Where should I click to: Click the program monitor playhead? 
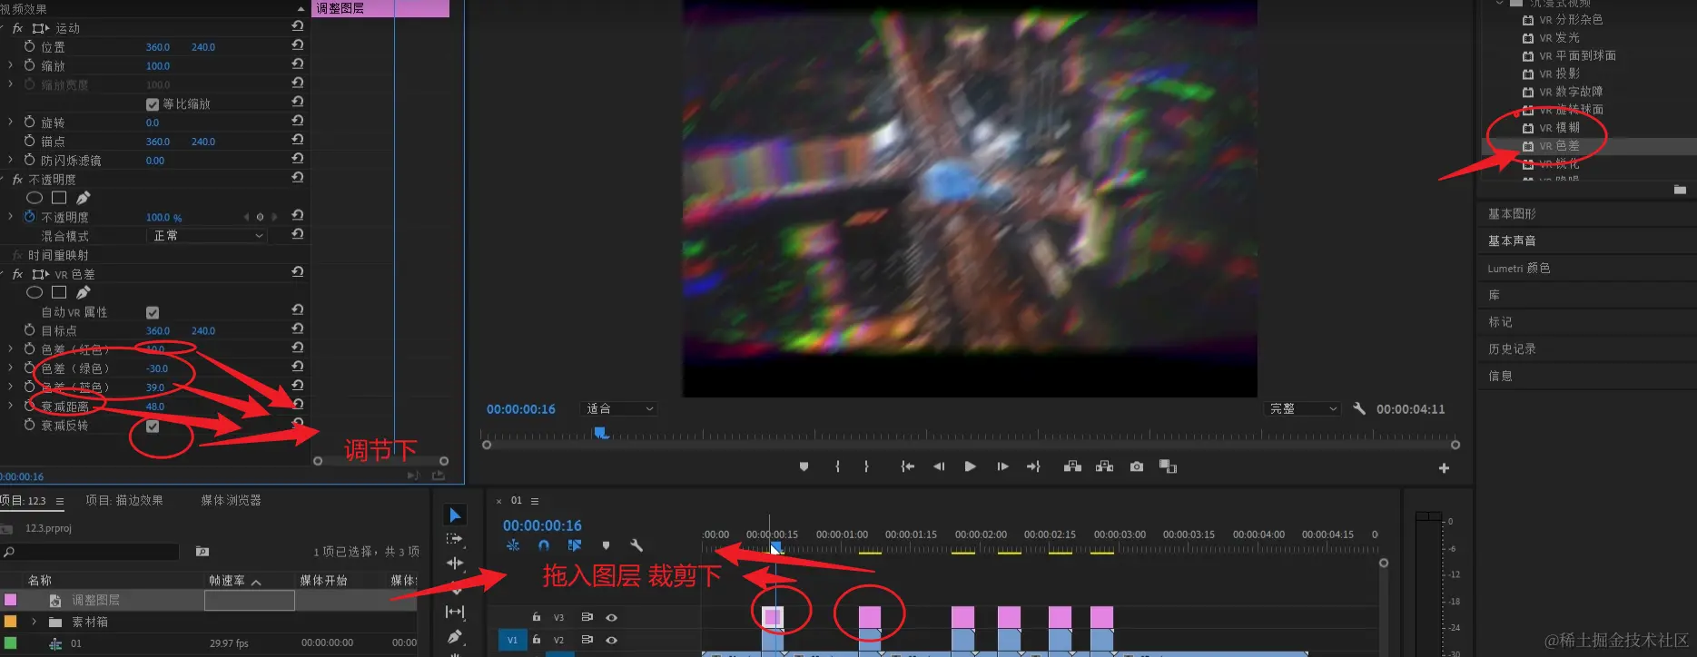601,433
